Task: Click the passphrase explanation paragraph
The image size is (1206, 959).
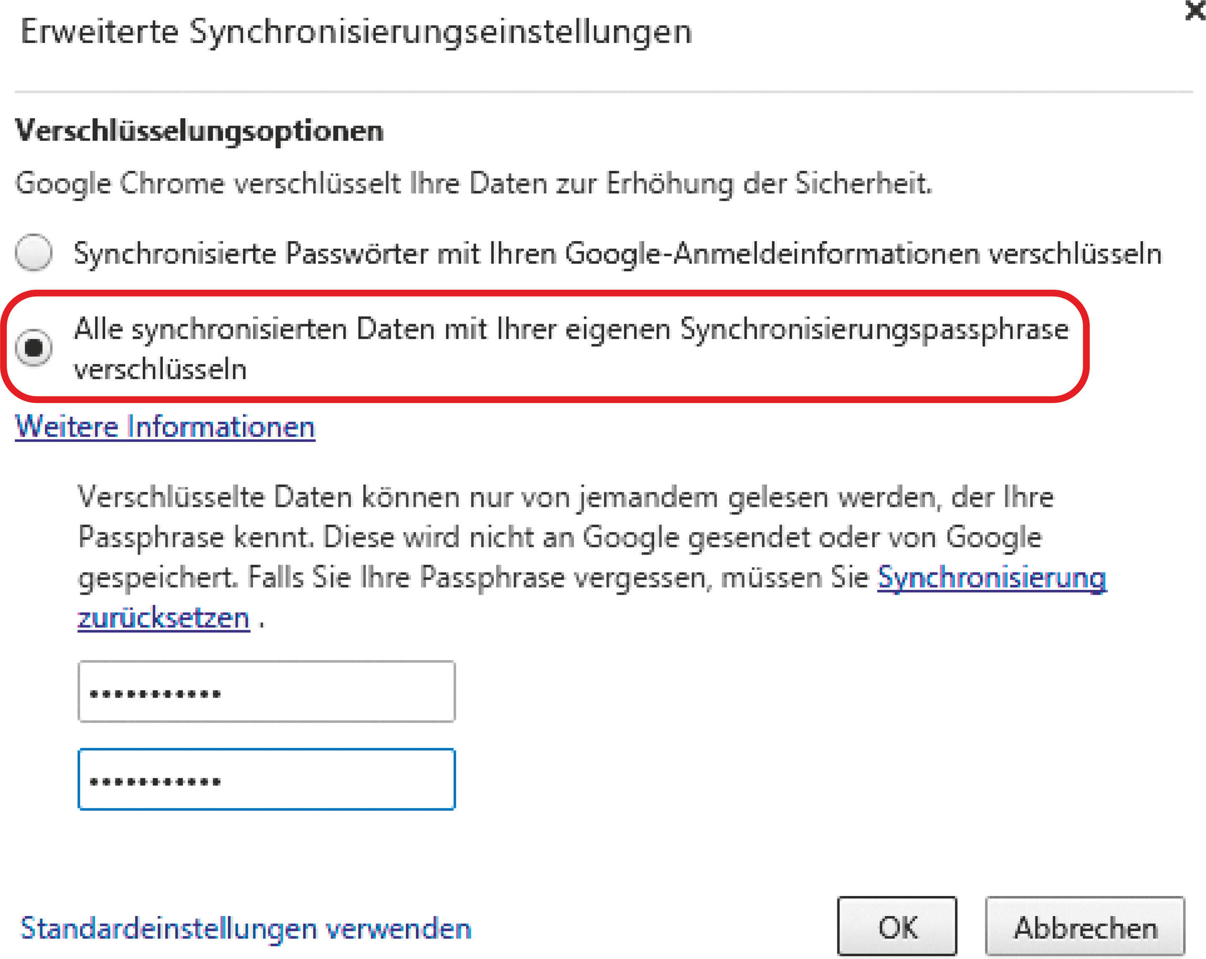Action: click(559, 537)
